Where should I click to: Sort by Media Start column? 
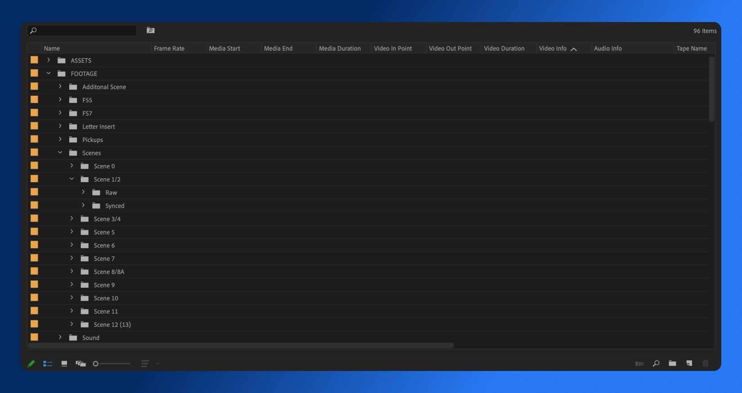(224, 49)
